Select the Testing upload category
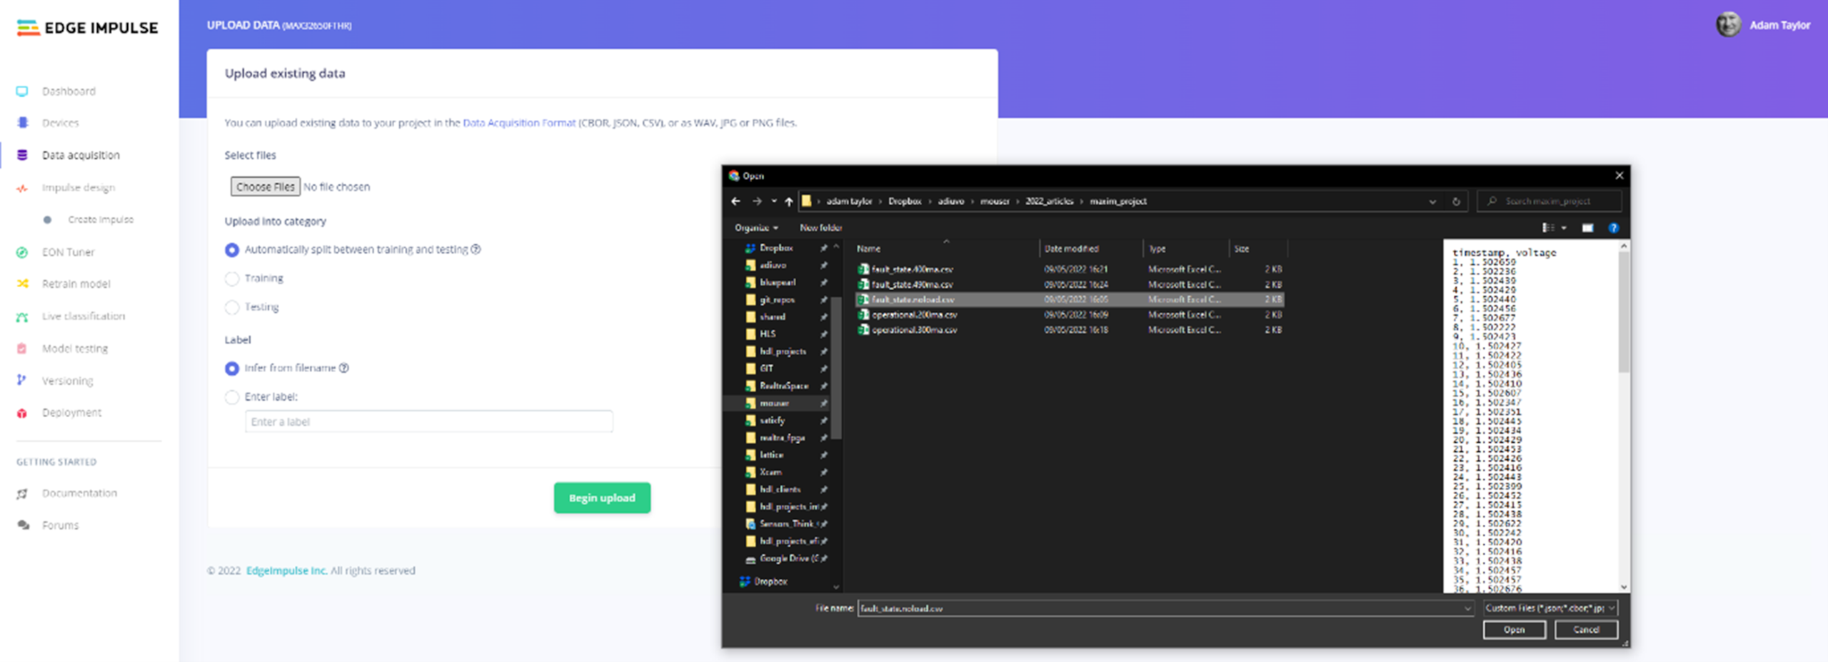The image size is (1828, 662). [x=232, y=307]
